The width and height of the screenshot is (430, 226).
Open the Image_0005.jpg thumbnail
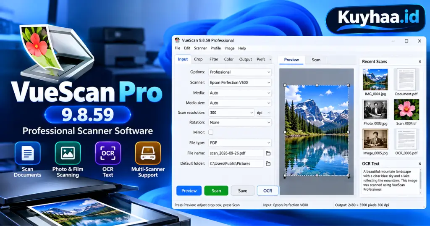(375, 139)
